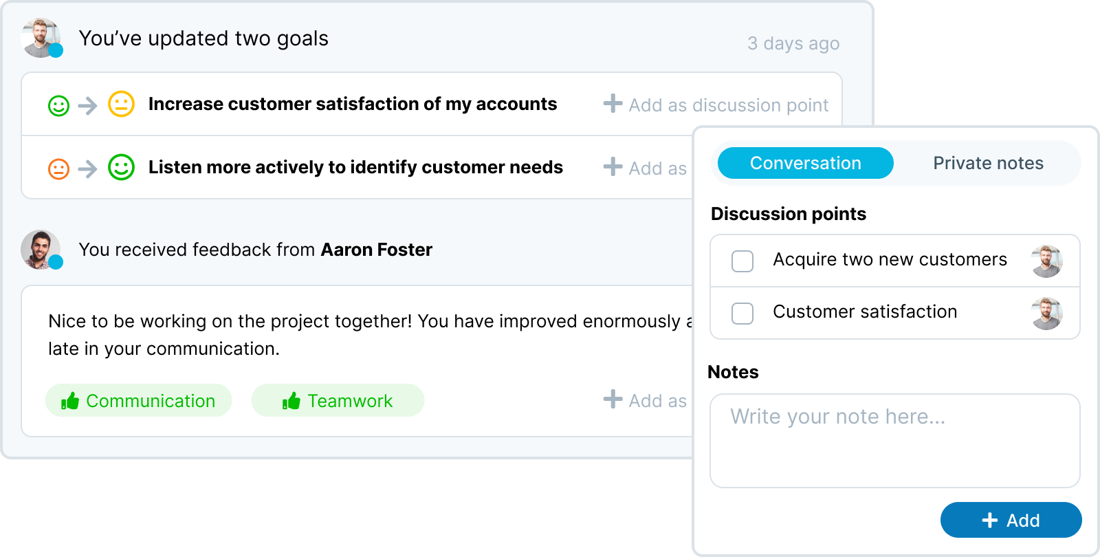Click your avatar beside updated goals

click(41, 38)
